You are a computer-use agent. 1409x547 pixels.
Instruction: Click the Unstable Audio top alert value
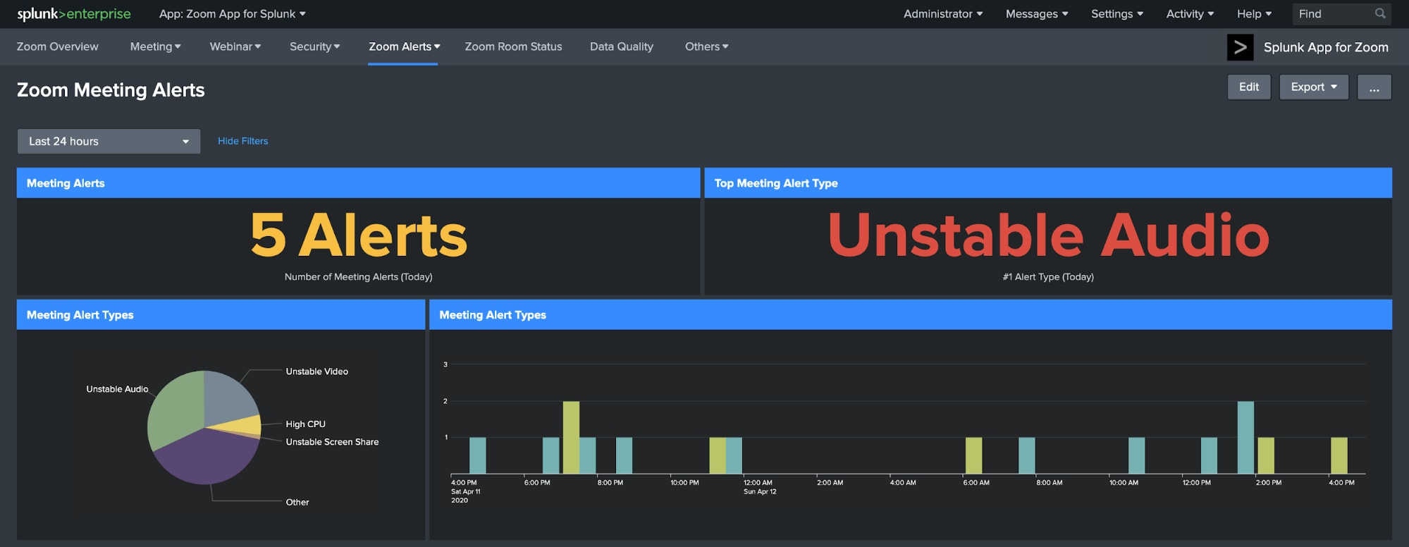(x=1048, y=235)
